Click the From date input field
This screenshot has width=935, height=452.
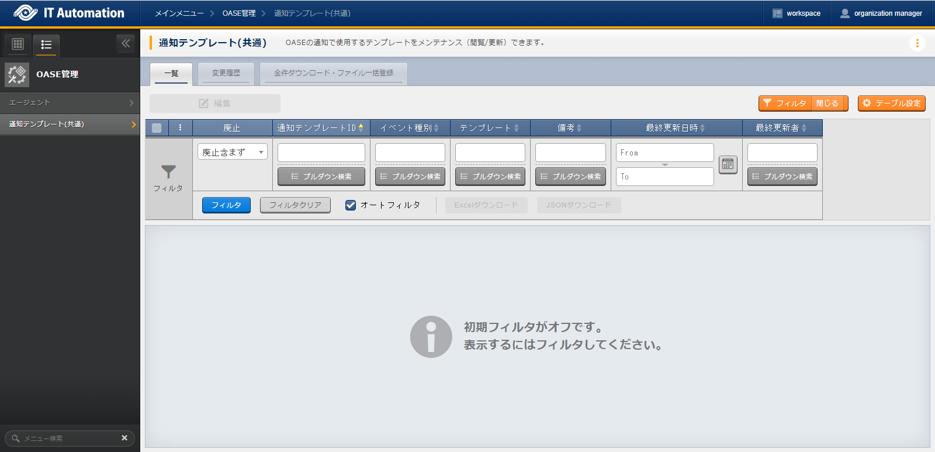[x=664, y=153]
